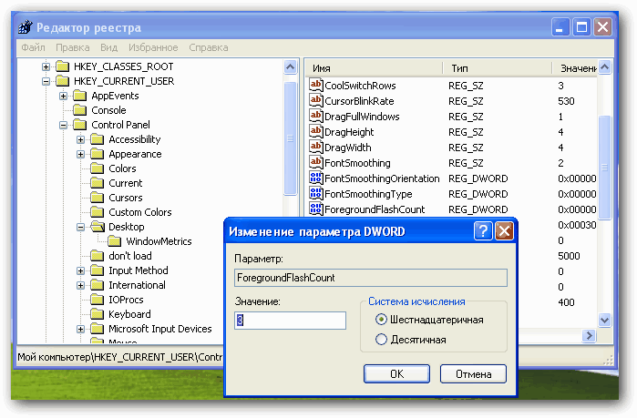The image size is (637, 418).
Task: Click the IOProcs folder icon
Action: pos(98,300)
